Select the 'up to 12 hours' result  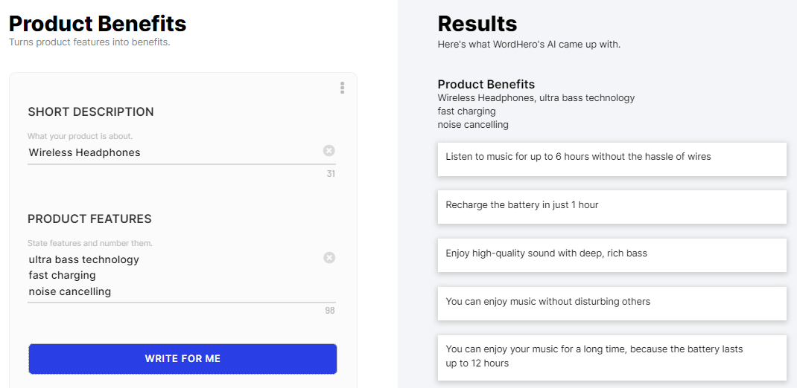(x=612, y=357)
